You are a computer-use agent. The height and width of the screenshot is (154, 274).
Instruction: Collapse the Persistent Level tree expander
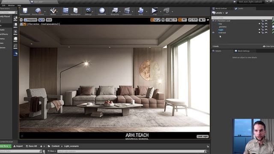216,21
